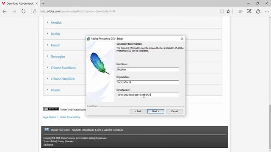The height and width of the screenshot is (152, 271).
Task: Click the setup dialog title icon
Action: 88,38
